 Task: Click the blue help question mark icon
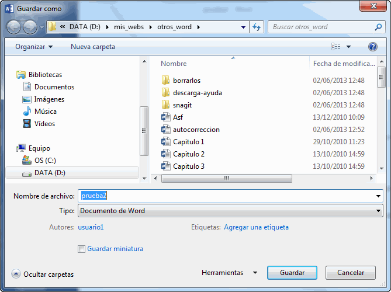point(372,47)
